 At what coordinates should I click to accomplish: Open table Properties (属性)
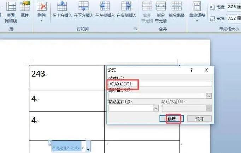coord(25,10)
